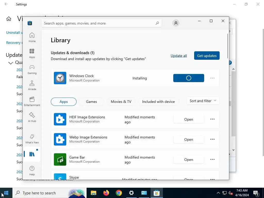Open more options for HEIF Image Extensions
The image size is (264, 198).
pos(212,119)
